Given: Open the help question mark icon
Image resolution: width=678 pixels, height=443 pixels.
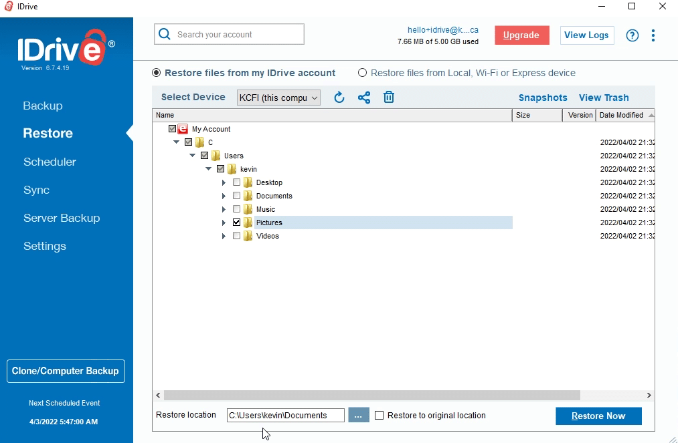Looking at the screenshot, I should 632,35.
